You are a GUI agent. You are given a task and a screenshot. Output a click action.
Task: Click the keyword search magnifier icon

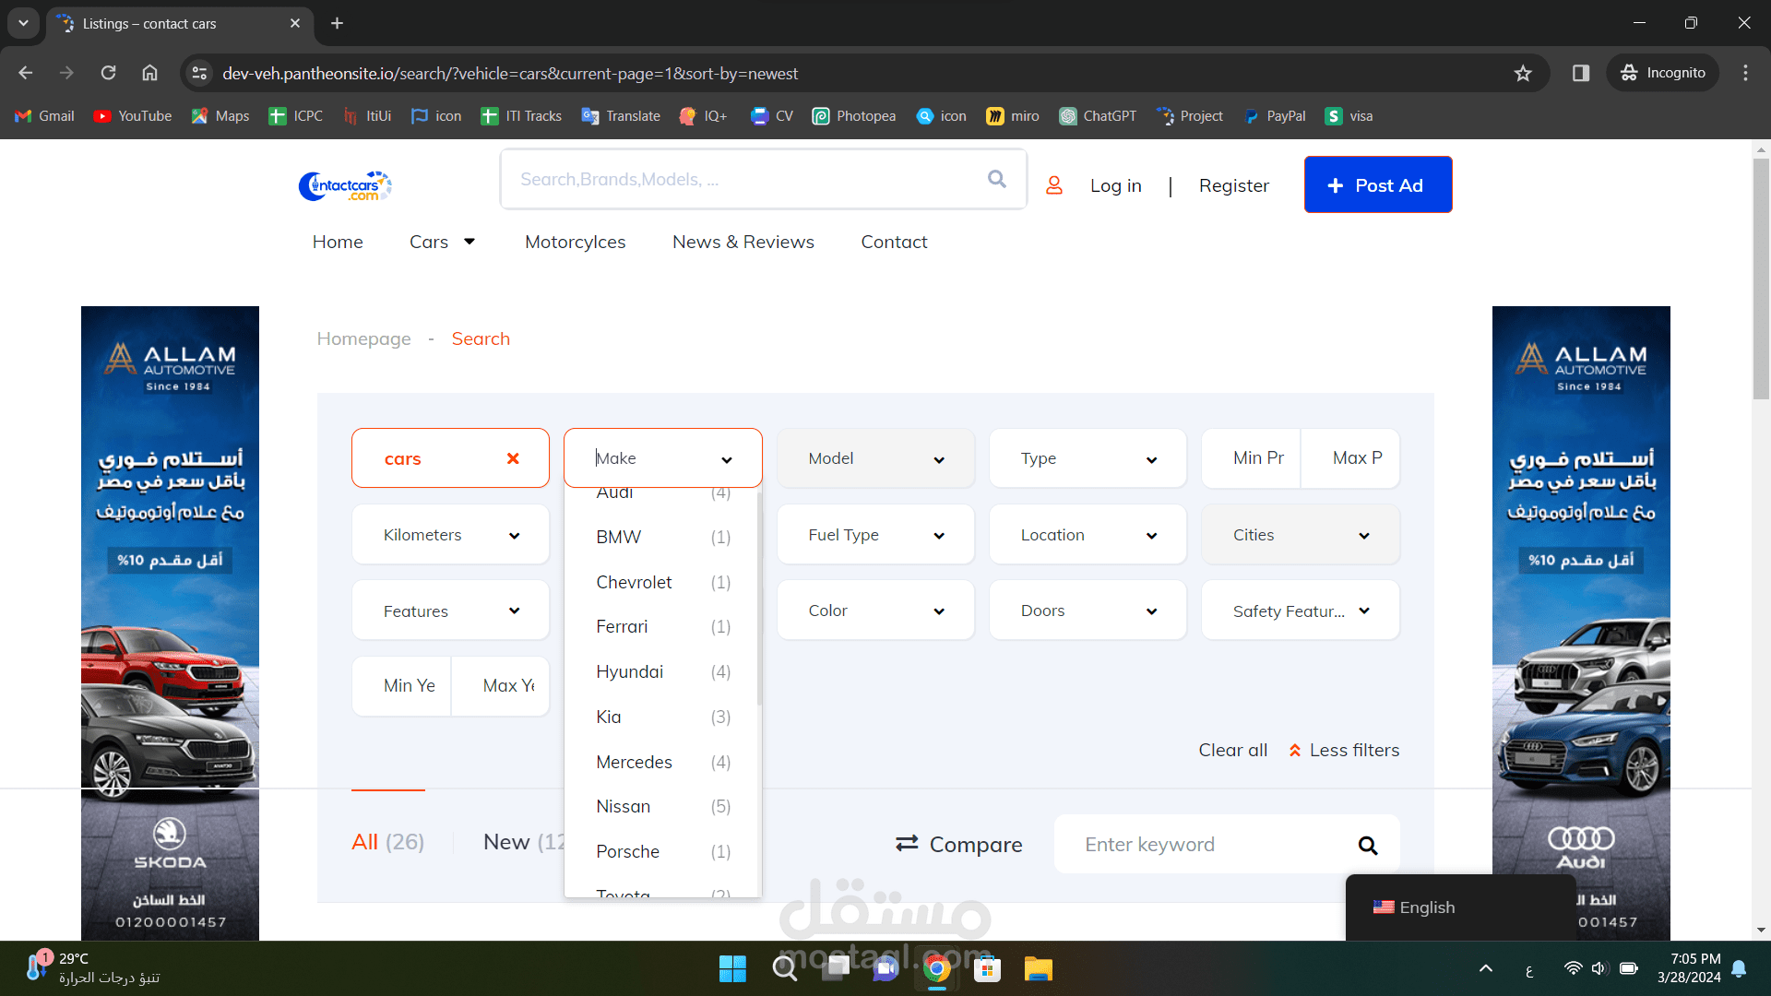tap(1367, 845)
